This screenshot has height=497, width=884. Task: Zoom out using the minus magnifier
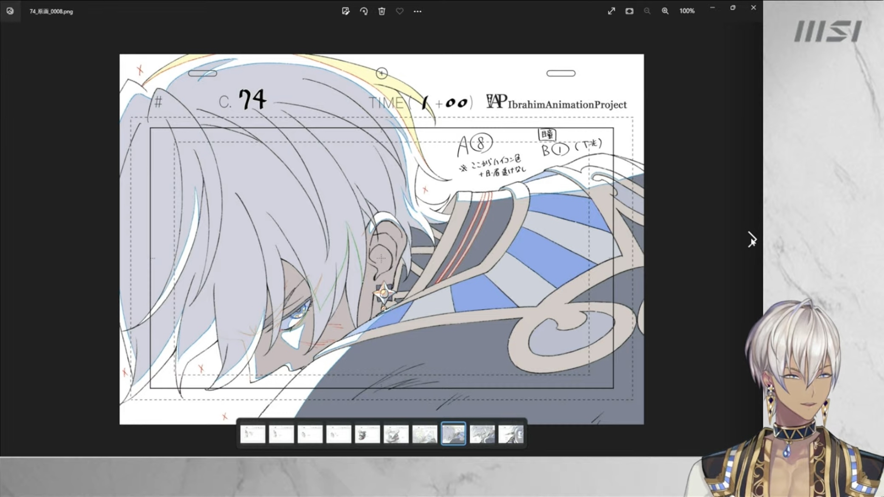(x=647, y=11)
